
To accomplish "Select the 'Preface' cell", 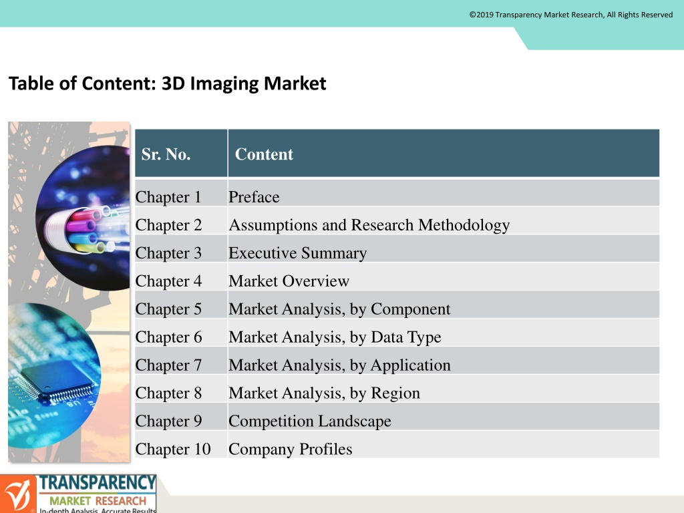I will pyautogui.click(x=444, y=193).
